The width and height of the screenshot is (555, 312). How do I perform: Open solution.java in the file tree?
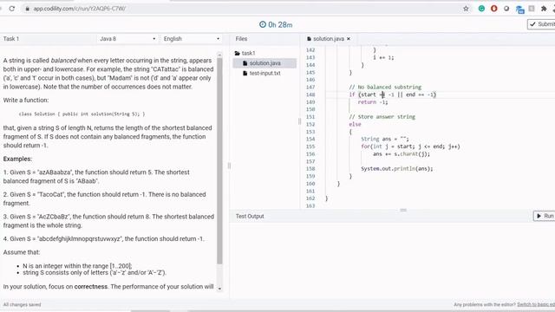264,63
